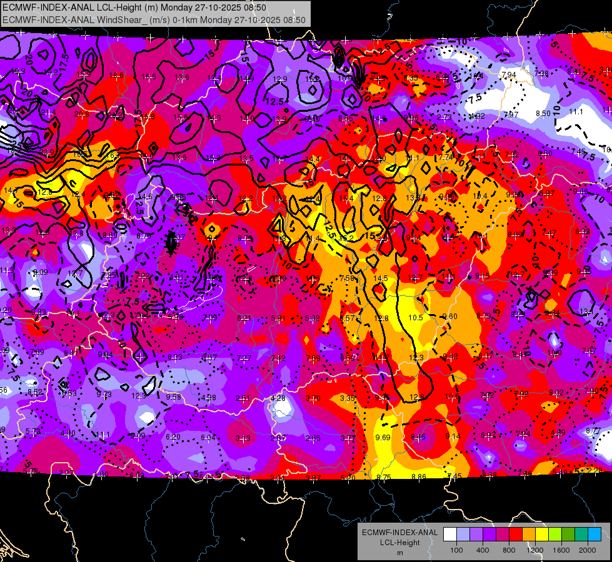
Task: Click the LCL-Height label in the legend box
Action: coord(399,543)
